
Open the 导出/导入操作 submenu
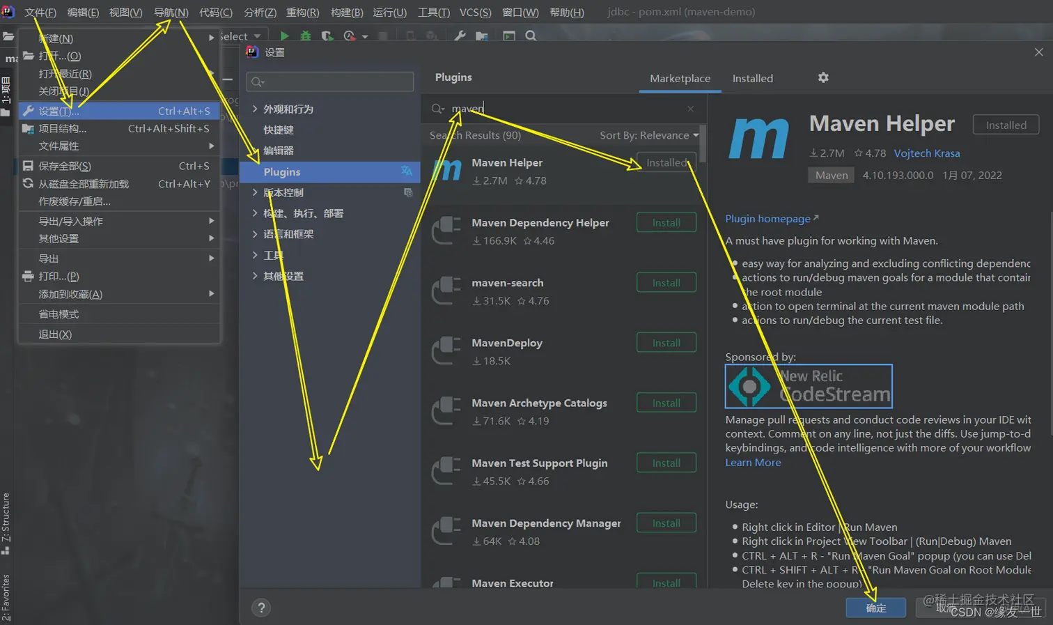click(x=119, y=221)
